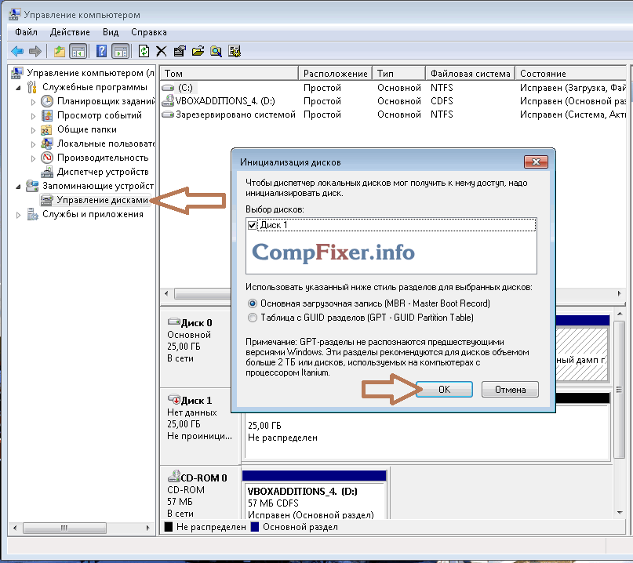633x563 pixels.
Task: Uncheck the Диск 1 checkbox
Action: [x=253, y=225]
